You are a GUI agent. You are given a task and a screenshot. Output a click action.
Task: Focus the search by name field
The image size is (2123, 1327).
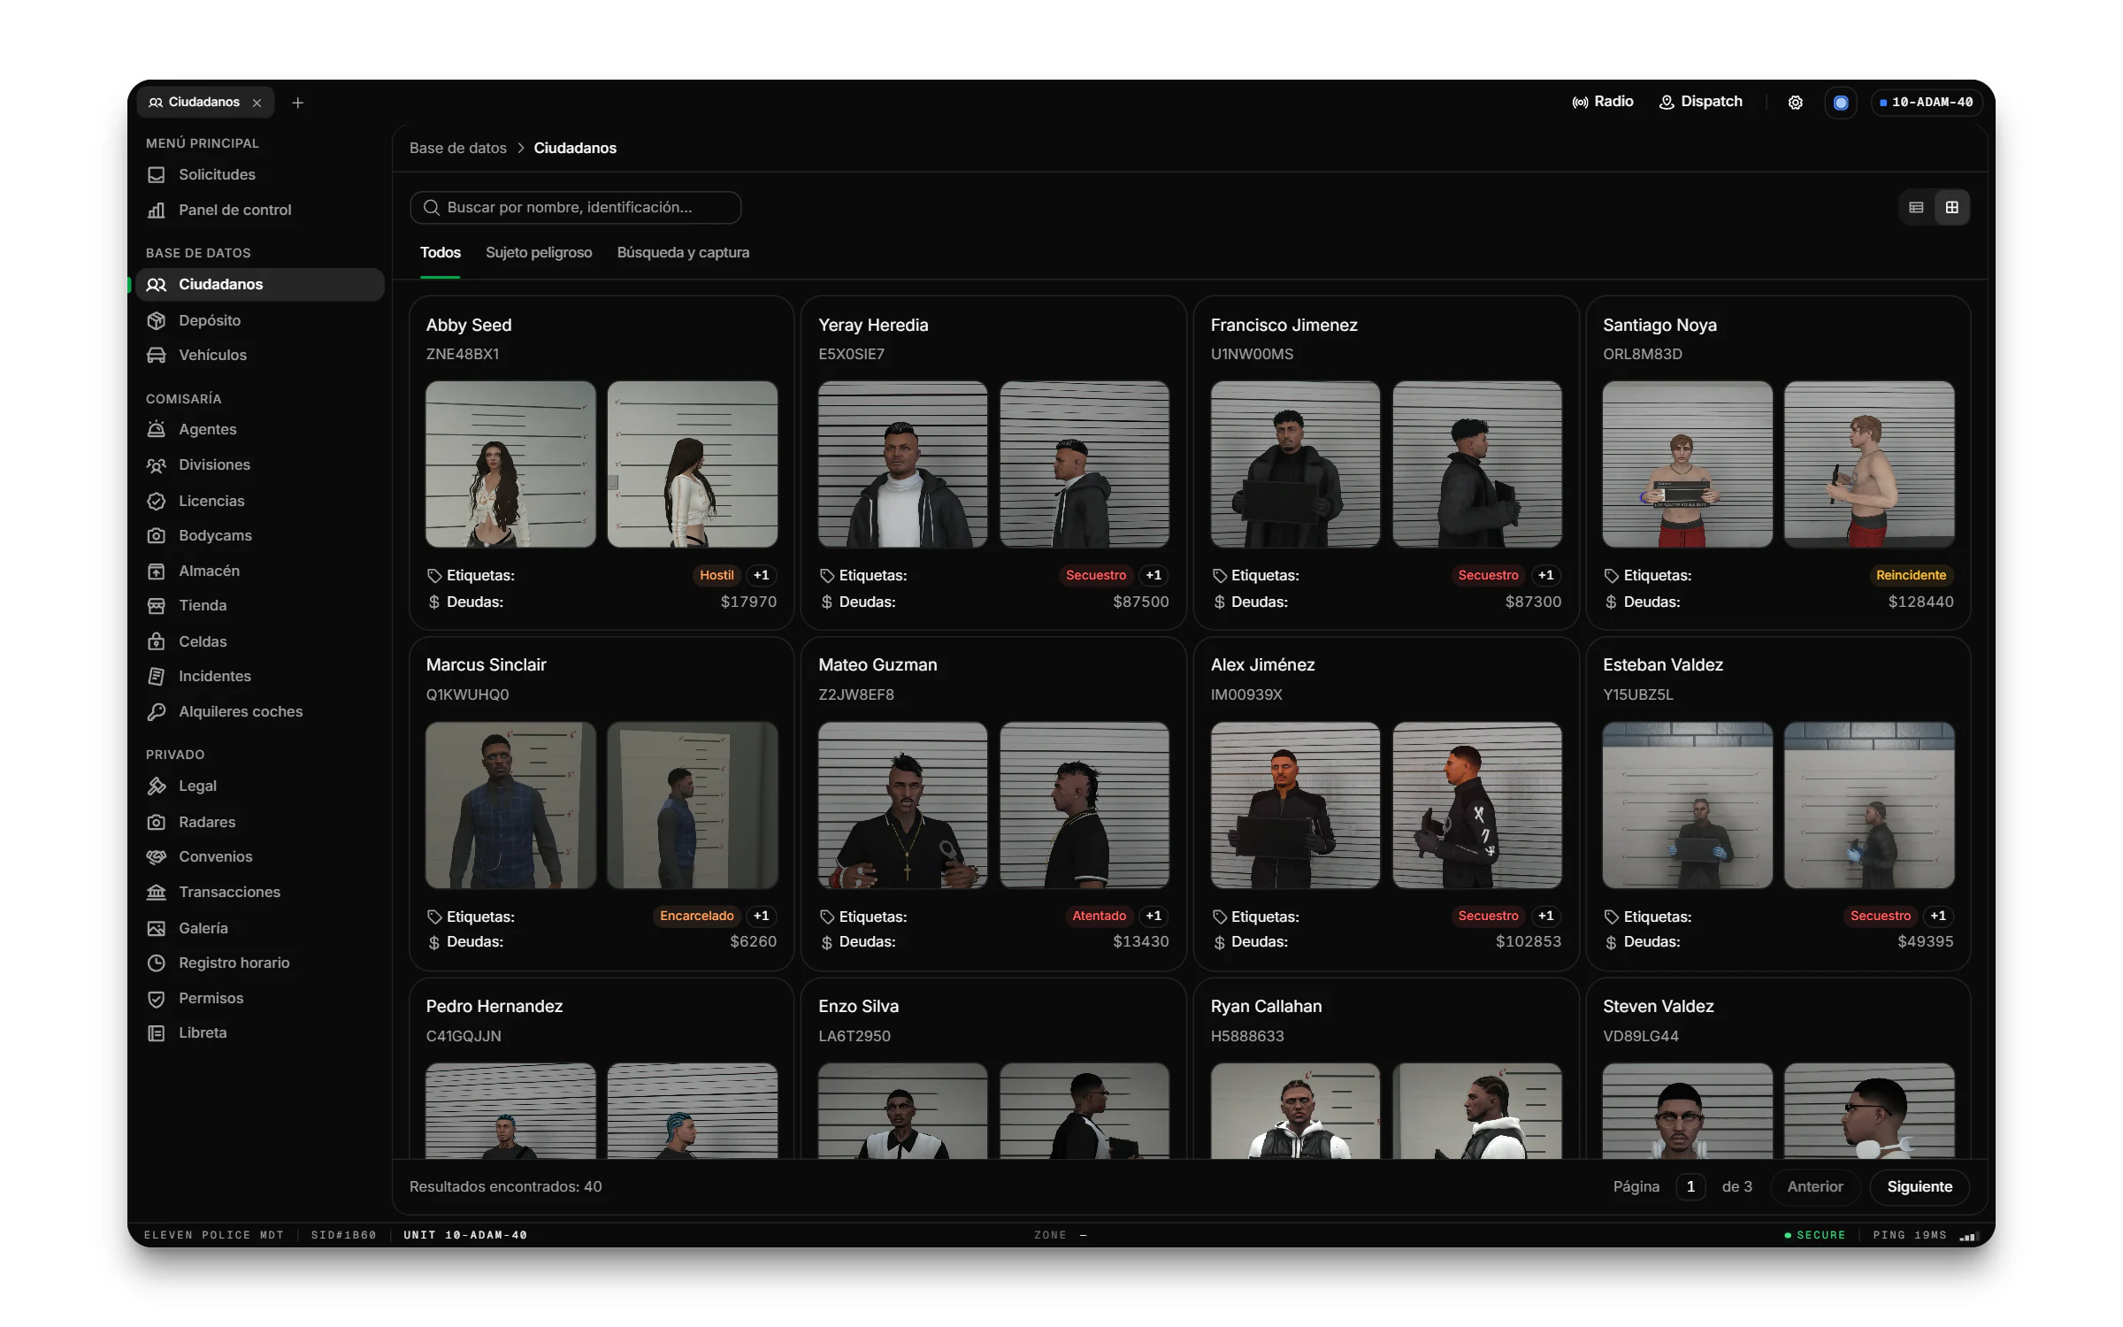pos(575,207)
